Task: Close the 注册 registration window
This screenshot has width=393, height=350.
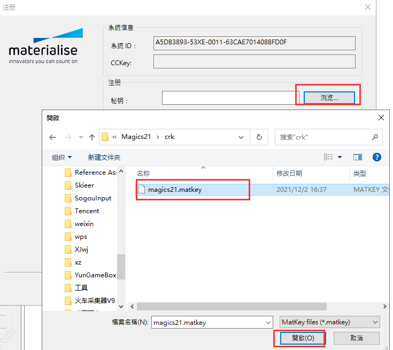Action: pos(368,7)
